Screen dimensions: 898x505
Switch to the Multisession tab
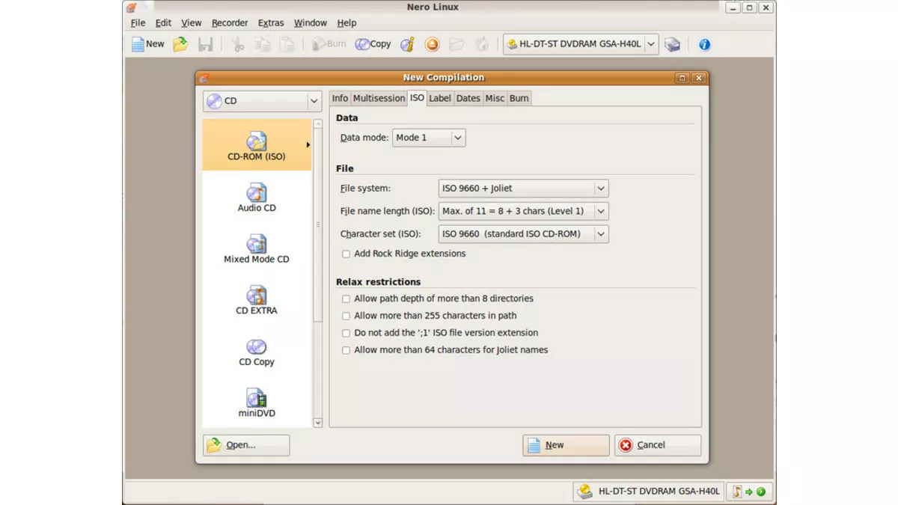[379, 98]
